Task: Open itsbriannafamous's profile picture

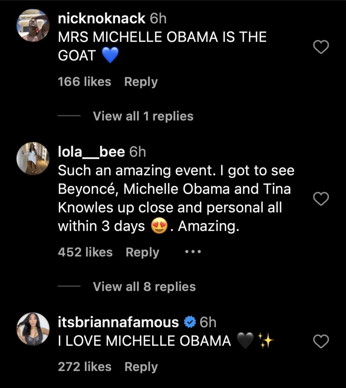Action: tap(33, 329)
